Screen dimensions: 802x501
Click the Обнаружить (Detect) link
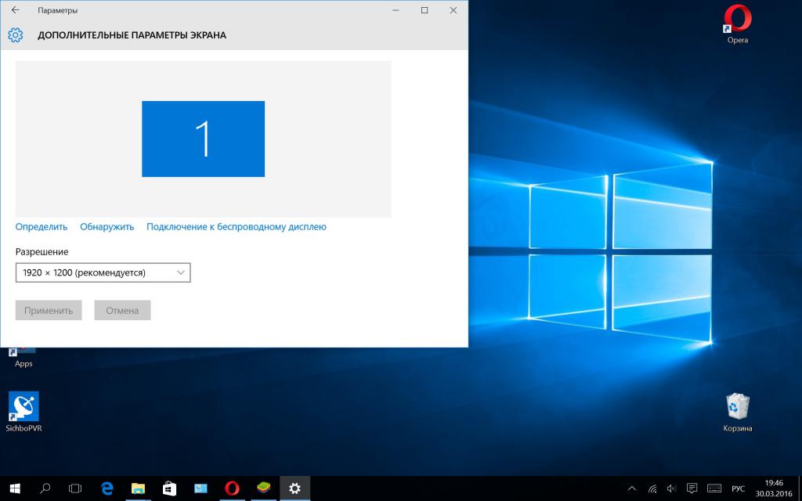tap(107, 227)
